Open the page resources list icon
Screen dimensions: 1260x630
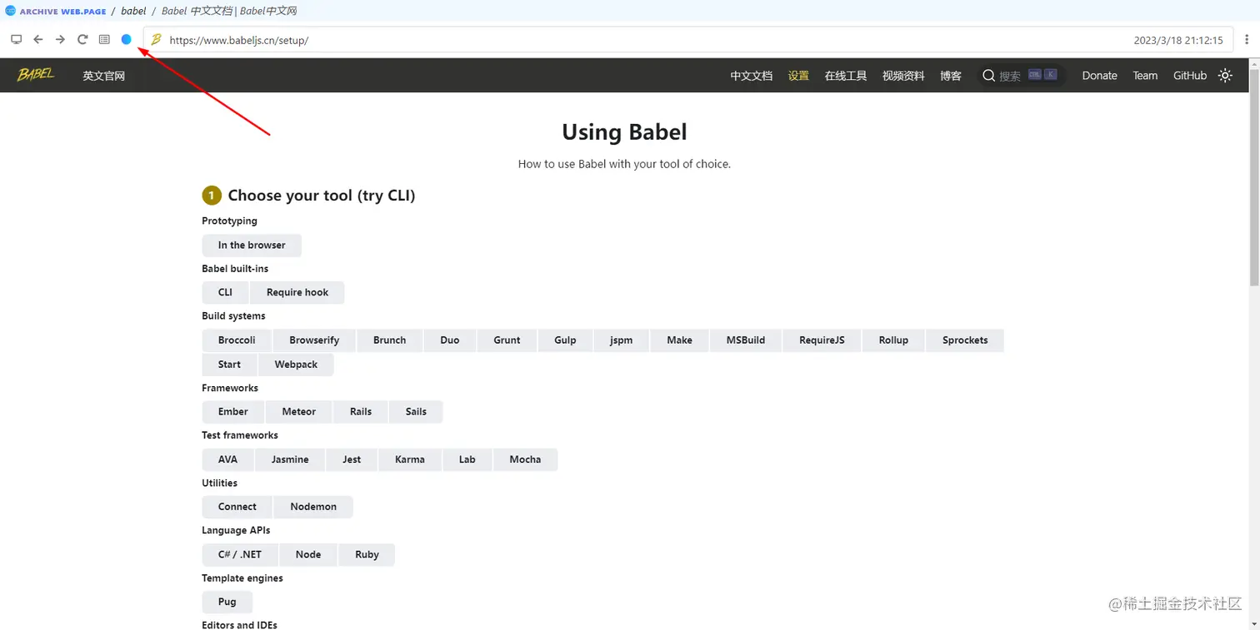pos(104,39)
